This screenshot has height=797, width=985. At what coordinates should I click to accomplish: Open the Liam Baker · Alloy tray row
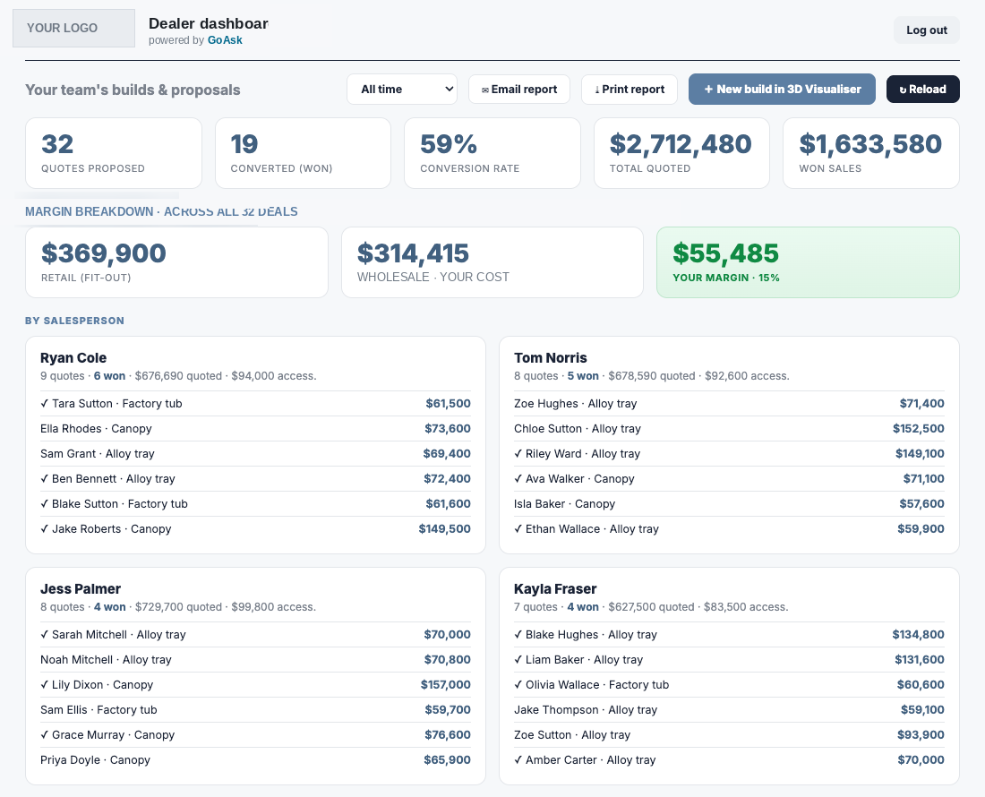tap(729, 660)
